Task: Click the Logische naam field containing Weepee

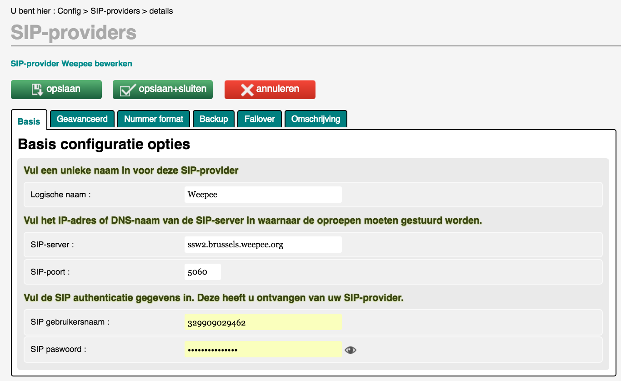Action: pyautogui.click(x=263, y=195)
